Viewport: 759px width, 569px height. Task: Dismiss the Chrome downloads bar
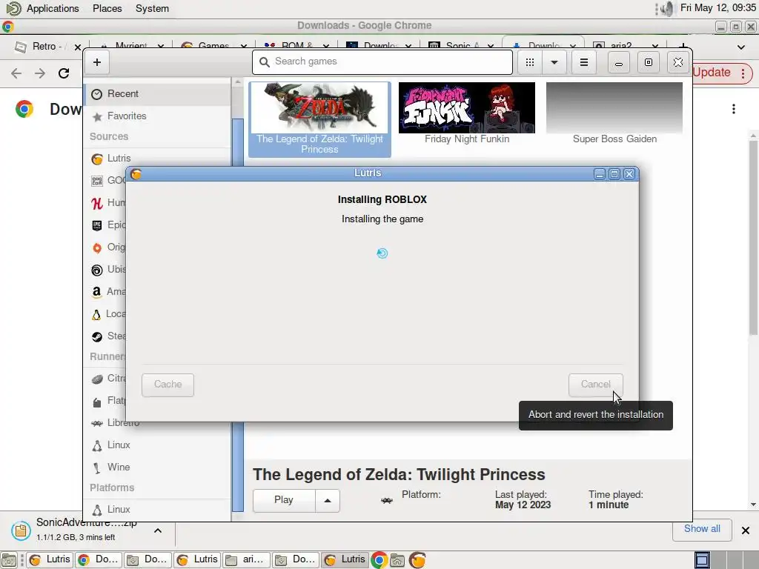click(746, 530)
